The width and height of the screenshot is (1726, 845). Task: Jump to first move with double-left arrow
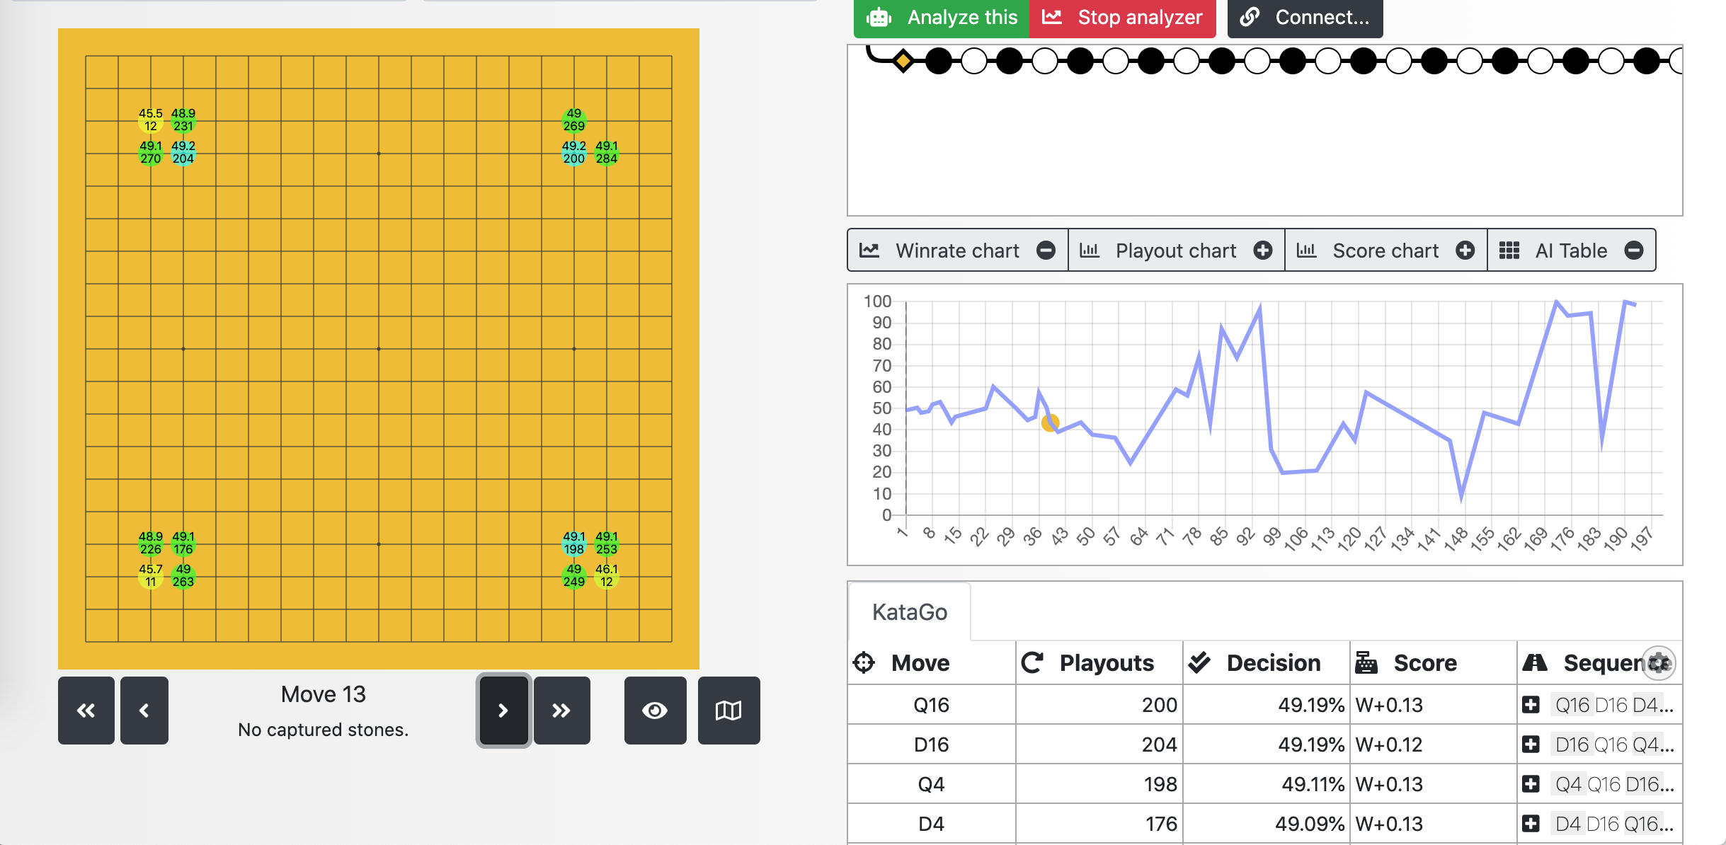[86, 711]
